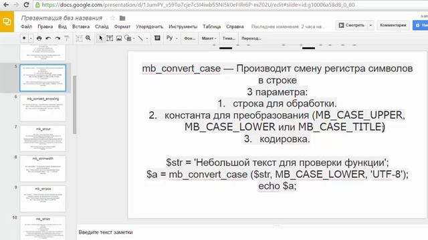Open the Комментарии comments button

pos(393,25)
